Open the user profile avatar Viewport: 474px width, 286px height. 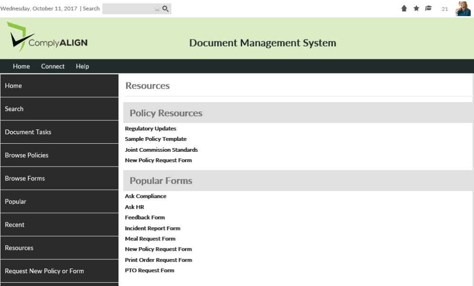(x=463, y=9)
